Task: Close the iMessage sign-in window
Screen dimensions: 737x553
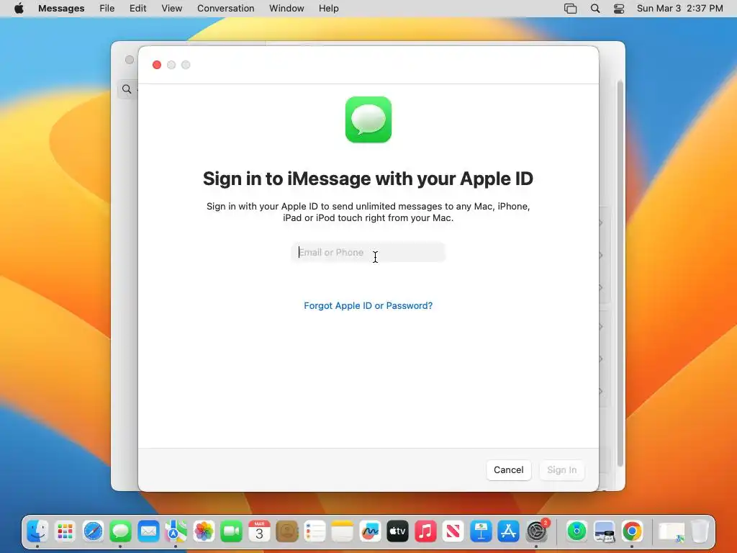Action: tap(157, 65)
